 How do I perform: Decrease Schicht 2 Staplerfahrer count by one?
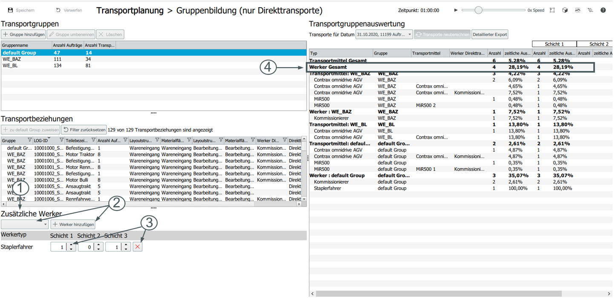coord(99,249)
